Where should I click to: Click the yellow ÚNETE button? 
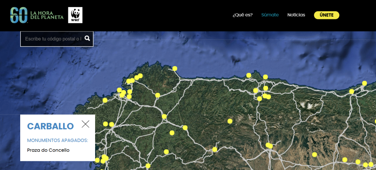(x=326, y=15)
